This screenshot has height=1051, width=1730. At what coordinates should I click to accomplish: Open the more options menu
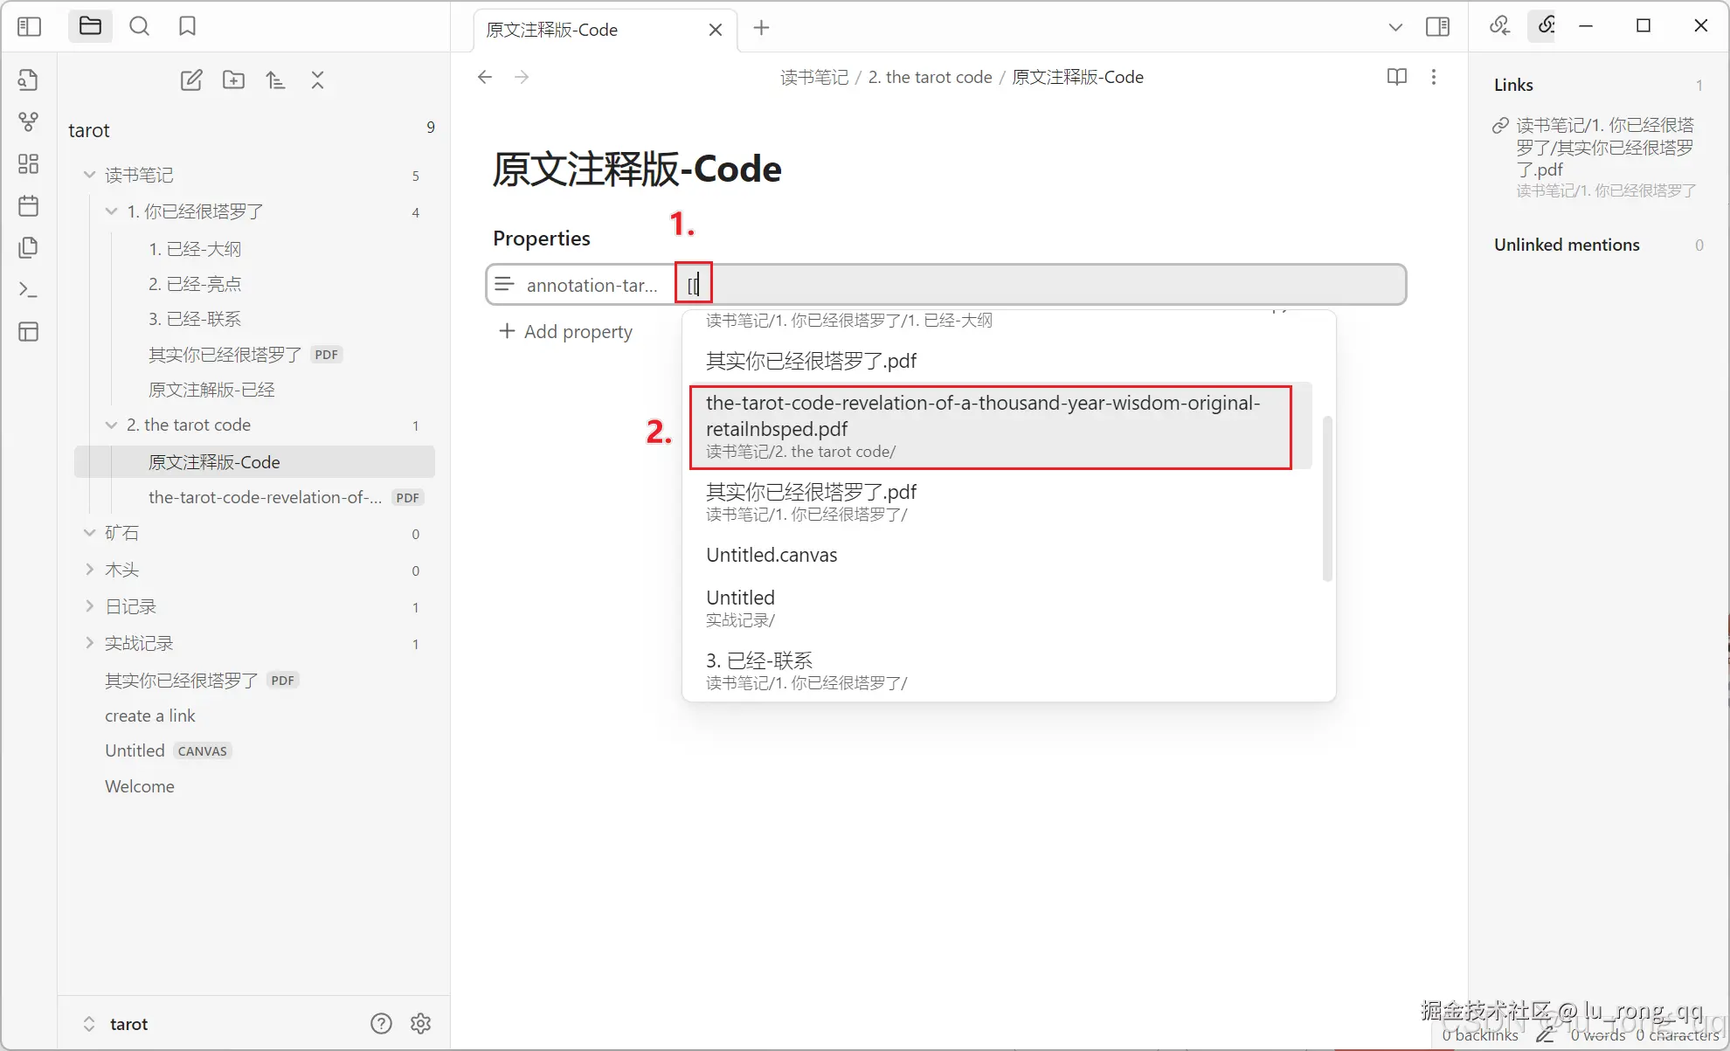[1434, 77]
